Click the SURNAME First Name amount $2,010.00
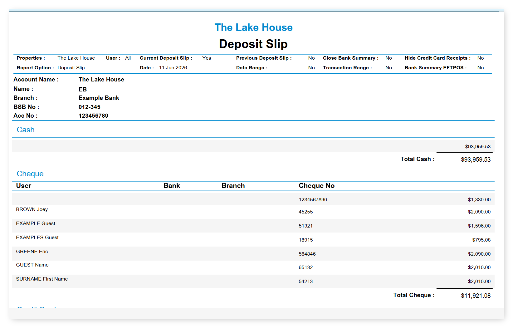 pyautogui.click(x=479, y=281)
